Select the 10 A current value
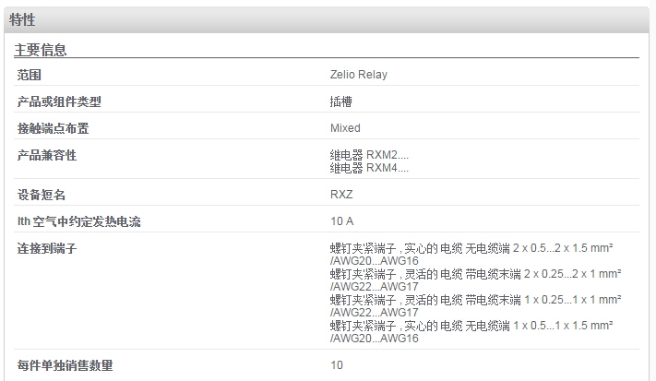Viewport: 656px width, 381px height. tap(341, 221)
